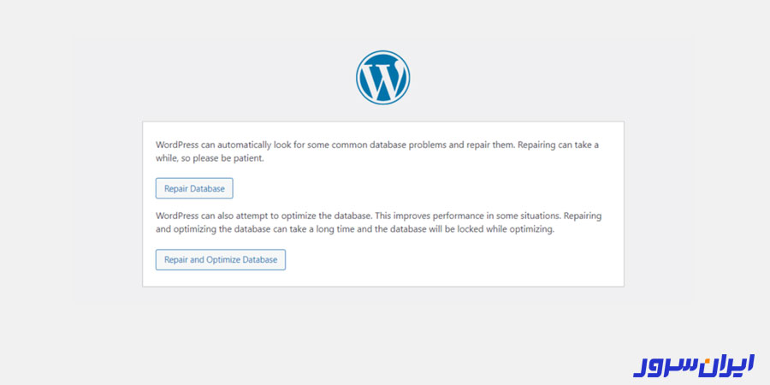Click the WordPress logo at the top
The width and height of the screenshot is (770, 385).
(382, 77)
